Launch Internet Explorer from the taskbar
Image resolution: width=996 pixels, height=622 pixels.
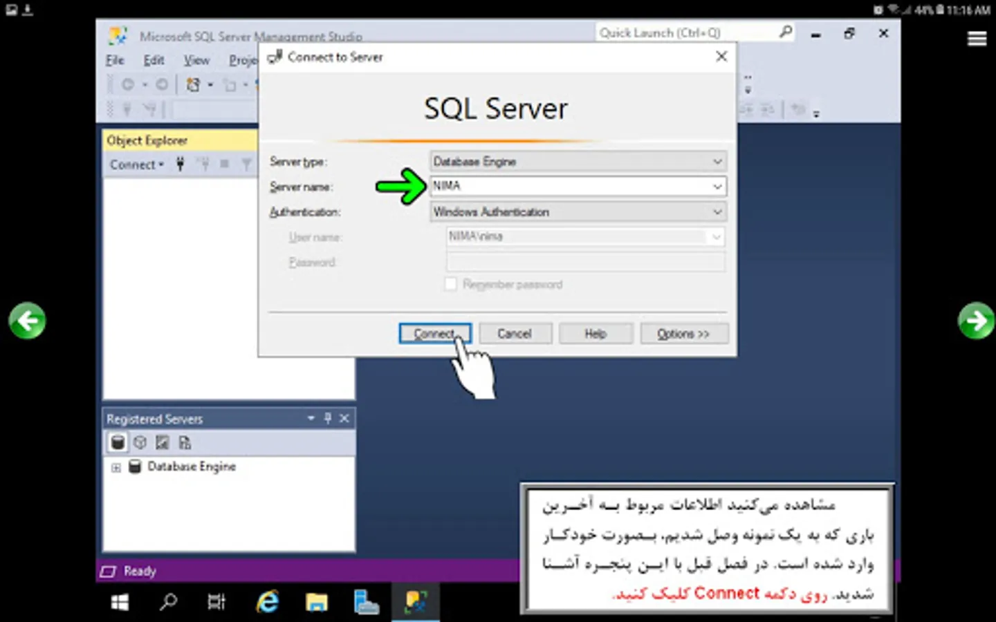pyautogui.click(x=267, y=602)
